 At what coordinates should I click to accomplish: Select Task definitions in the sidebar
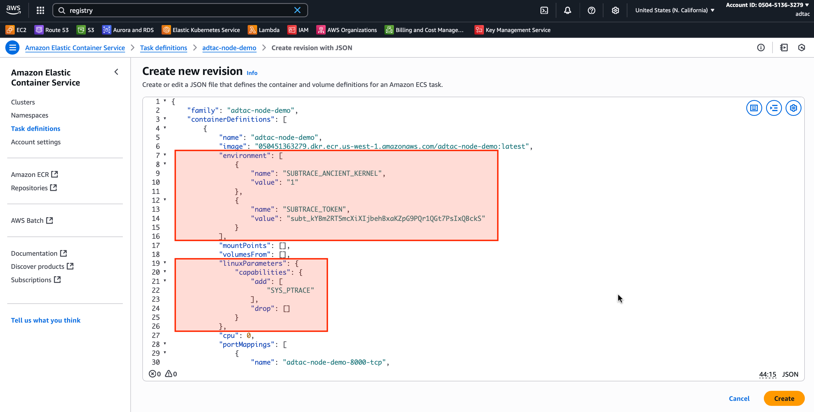pos(35,129)
